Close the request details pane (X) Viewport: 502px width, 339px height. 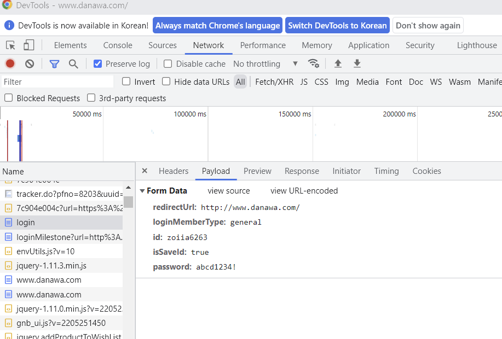tap(145, 171)
